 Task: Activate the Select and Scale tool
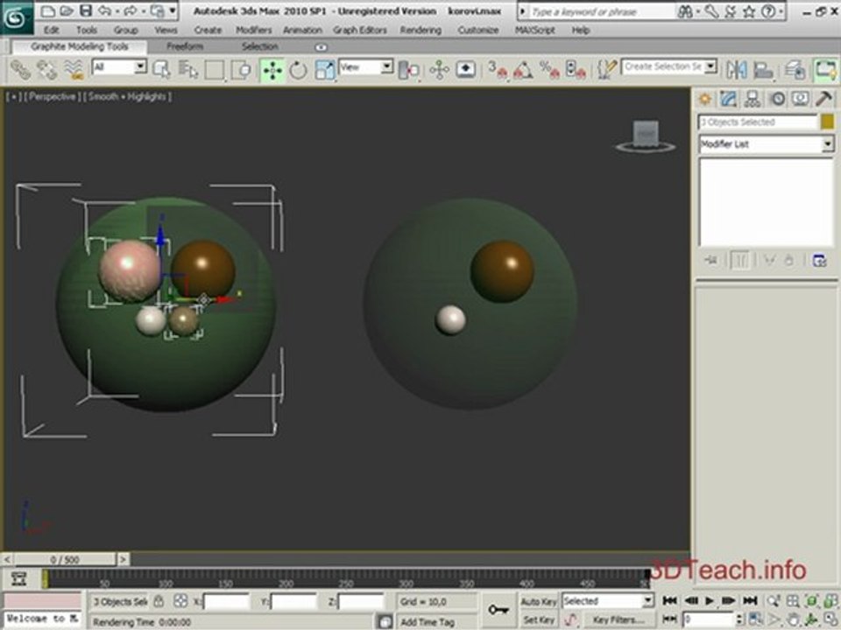[324, 70]
